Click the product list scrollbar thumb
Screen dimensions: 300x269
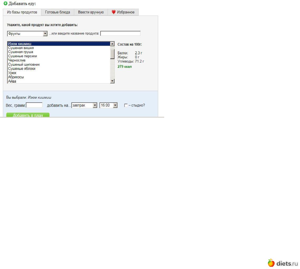click(112, 54)
